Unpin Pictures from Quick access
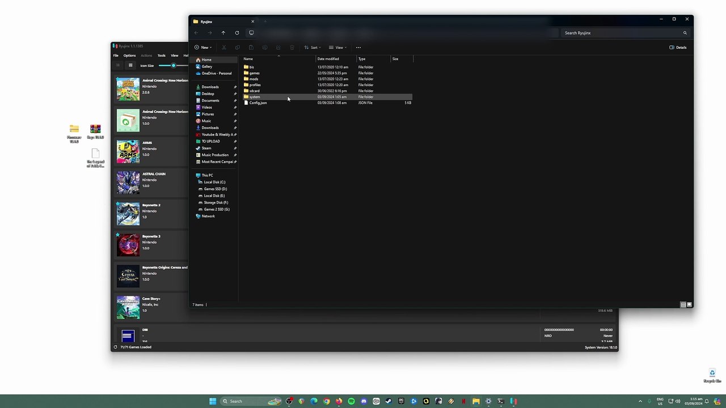Image resolution: width=726 pixels, height=408 pixels. (235, 114)
